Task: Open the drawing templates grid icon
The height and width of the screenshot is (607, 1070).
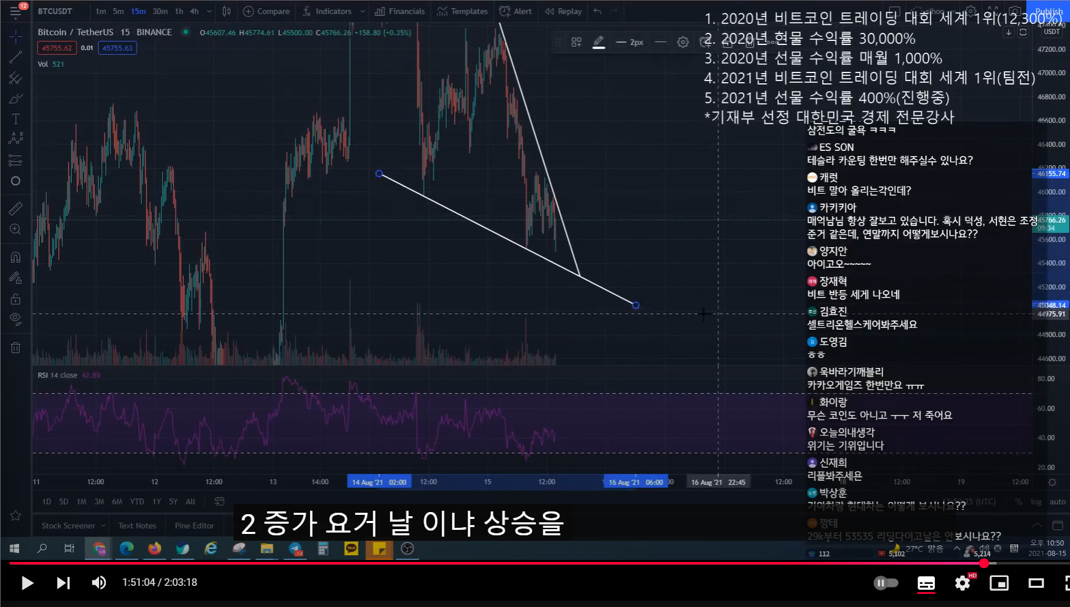Action: tap(576, 42)
